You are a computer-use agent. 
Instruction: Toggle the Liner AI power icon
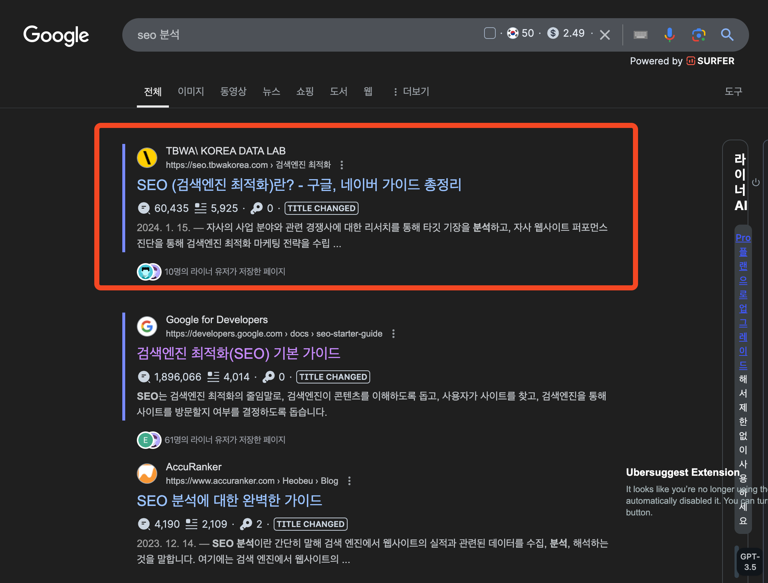756,182
